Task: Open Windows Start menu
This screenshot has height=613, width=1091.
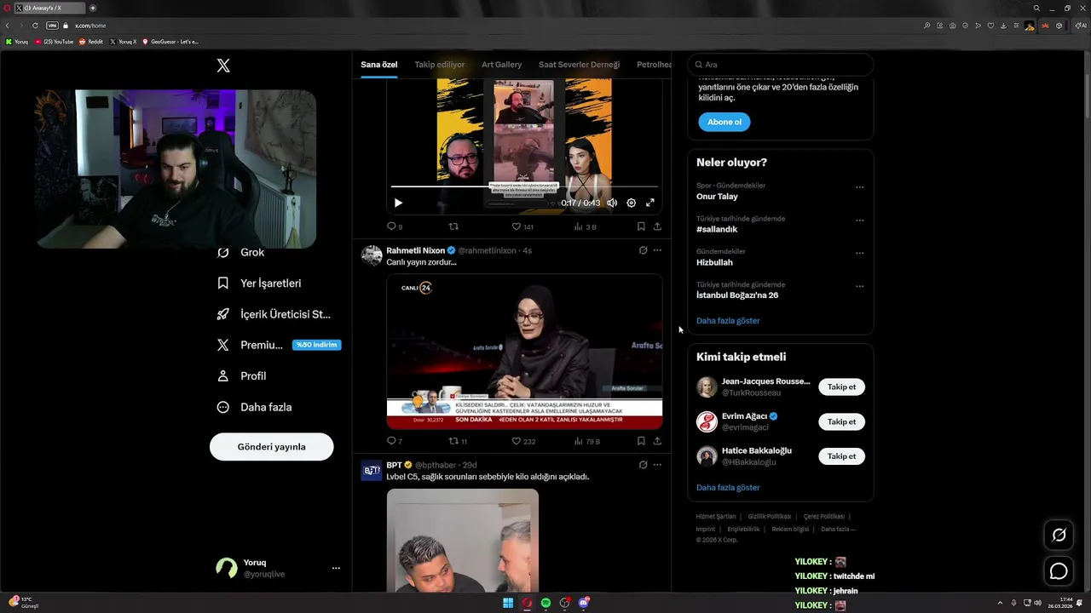Action: (x=508, y=603)
